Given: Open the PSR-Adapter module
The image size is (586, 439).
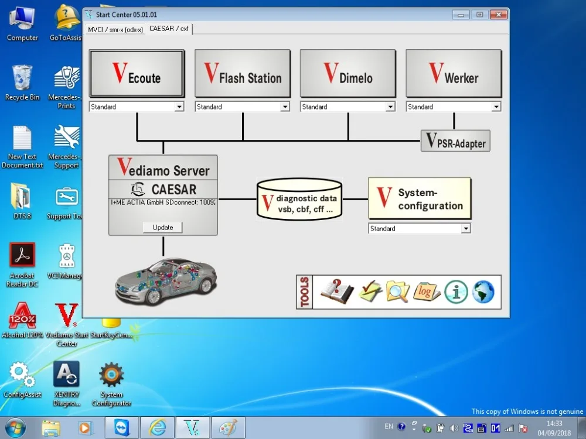Looking at the screenshot, I should 455,140.
